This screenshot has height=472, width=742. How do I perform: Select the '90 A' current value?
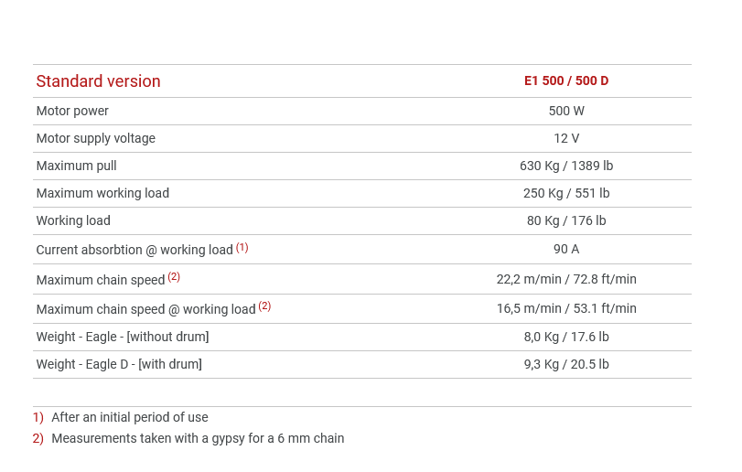pos(566,250)
